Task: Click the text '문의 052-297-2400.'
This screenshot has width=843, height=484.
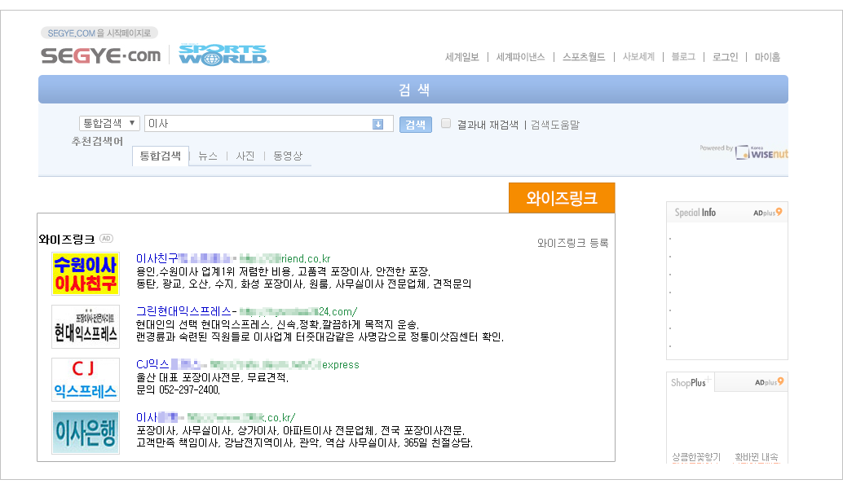Action: (178, 389)
